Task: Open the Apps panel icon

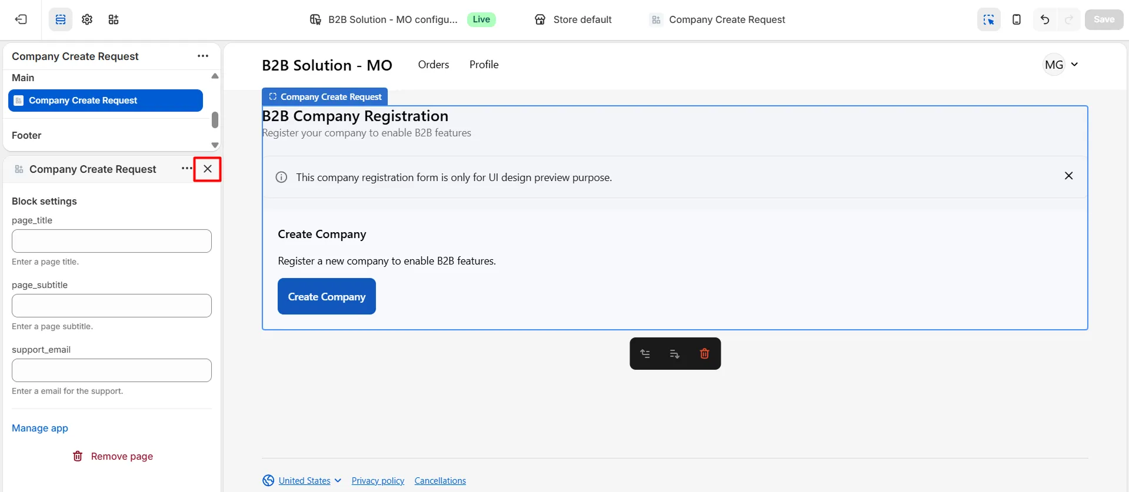Action: 114,19
